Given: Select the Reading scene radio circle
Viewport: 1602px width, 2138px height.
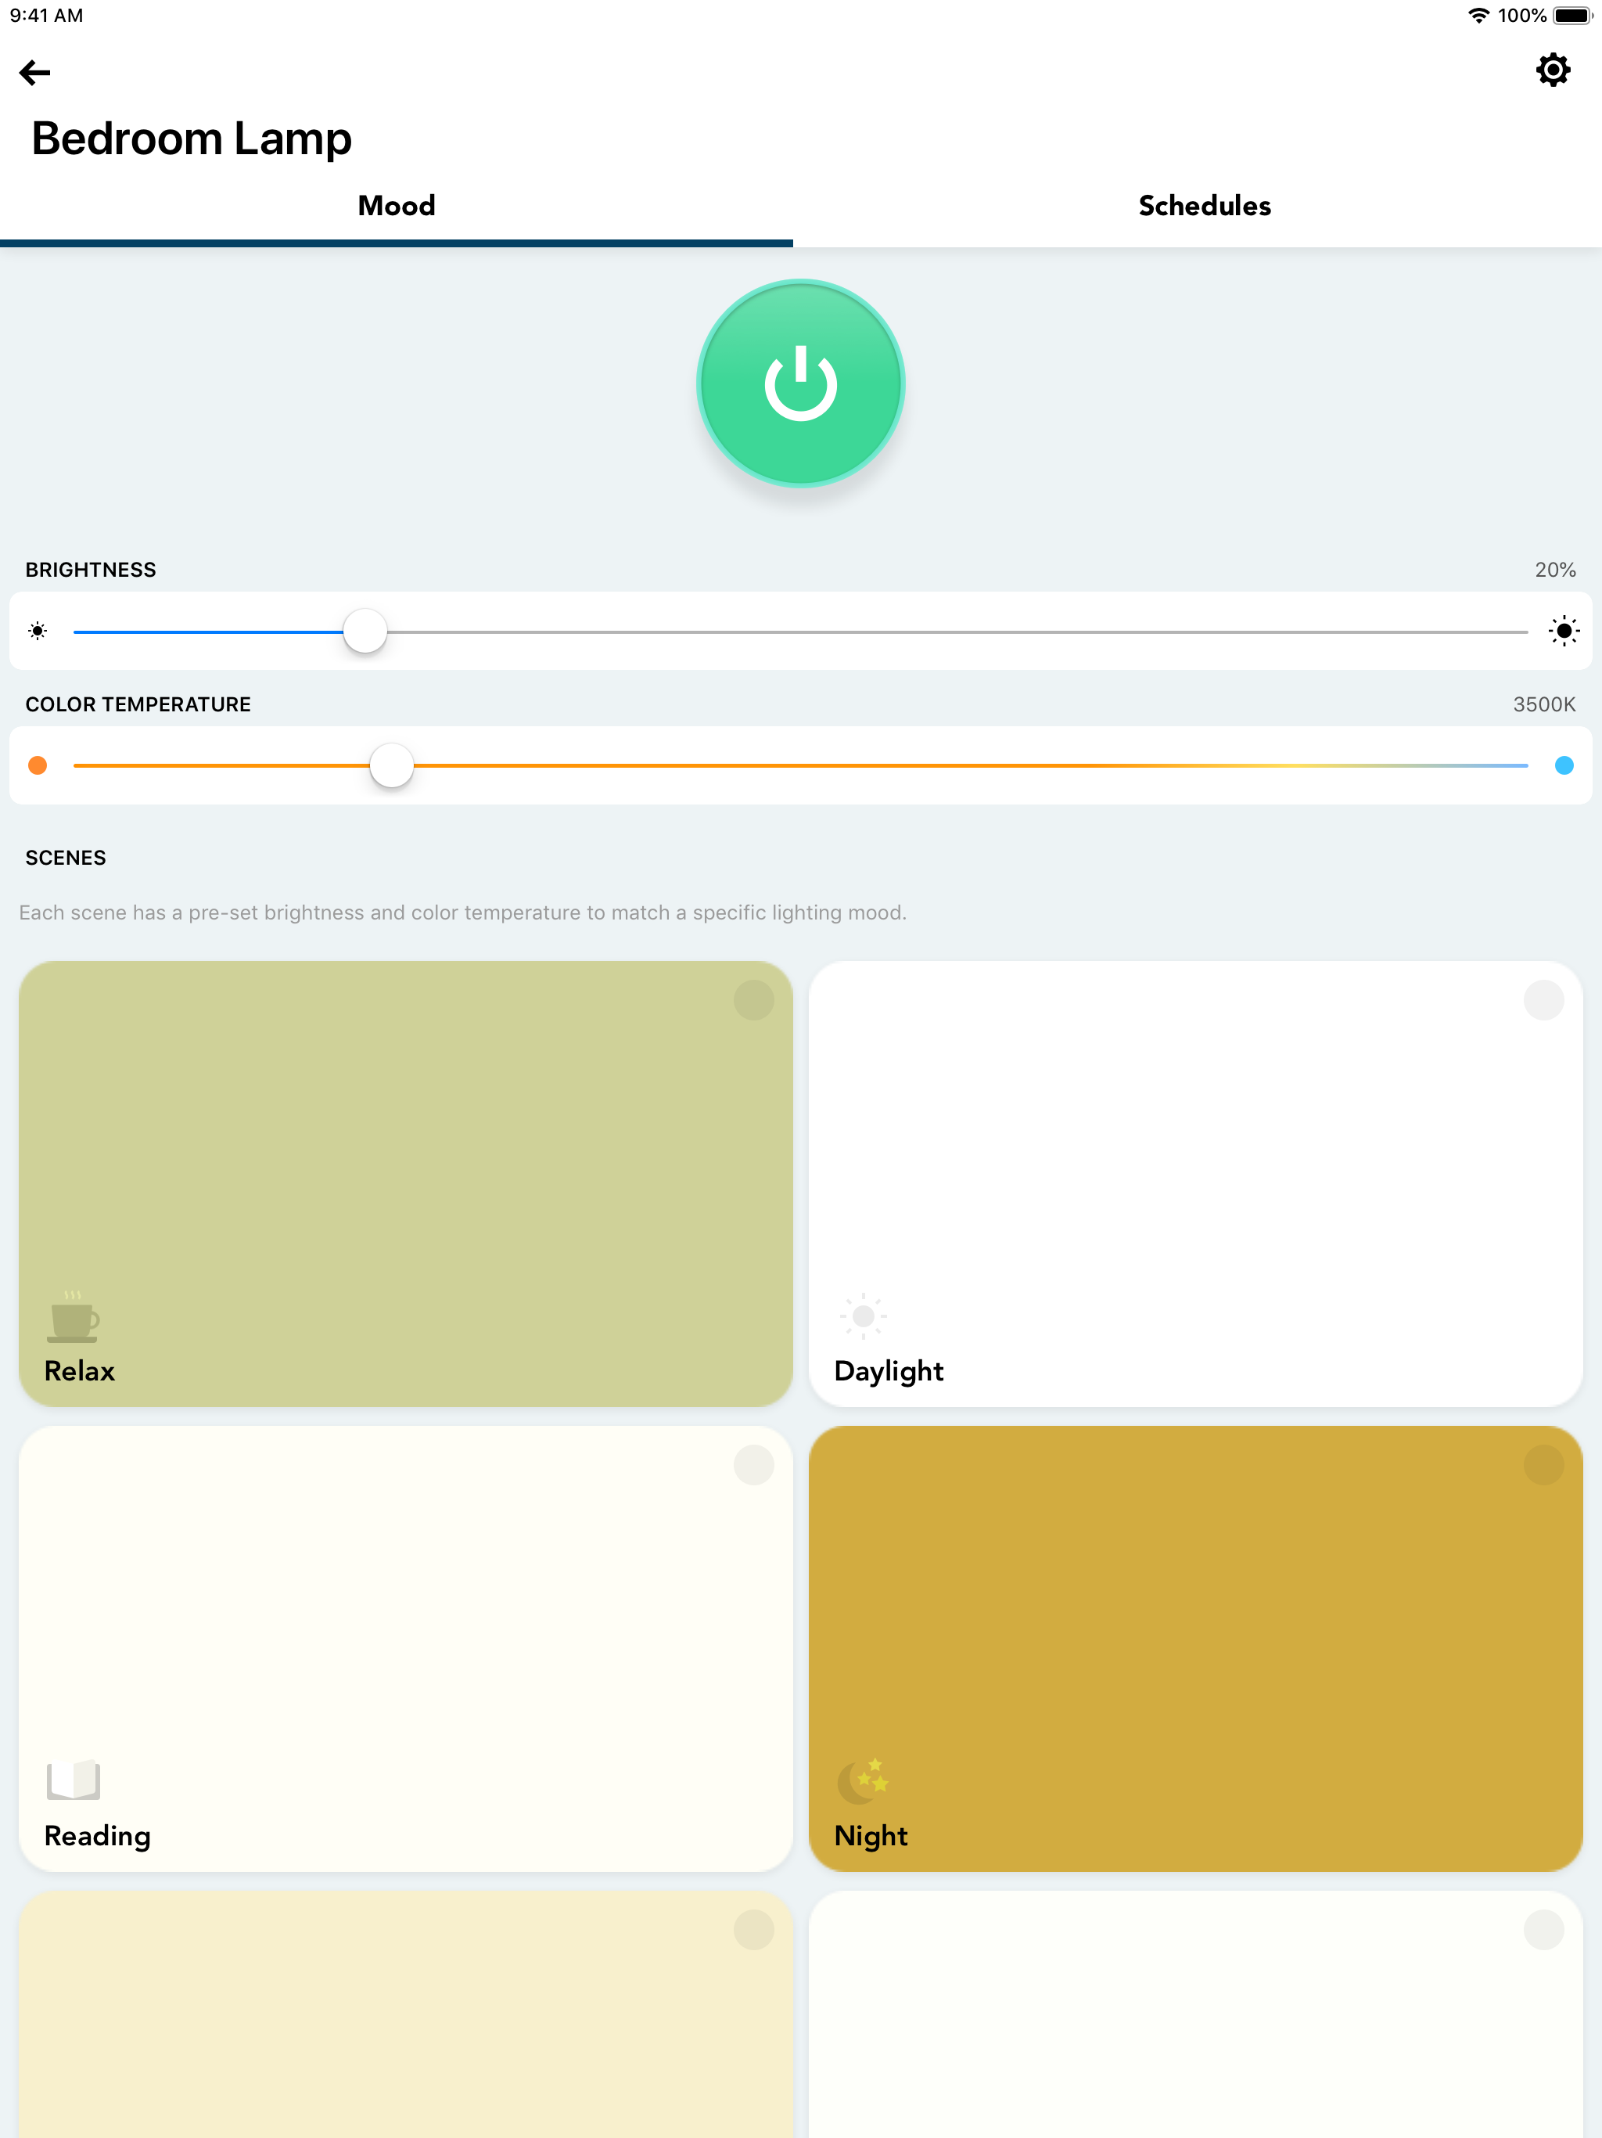Looking at the screenshot, I should [x=753, y=1465].
